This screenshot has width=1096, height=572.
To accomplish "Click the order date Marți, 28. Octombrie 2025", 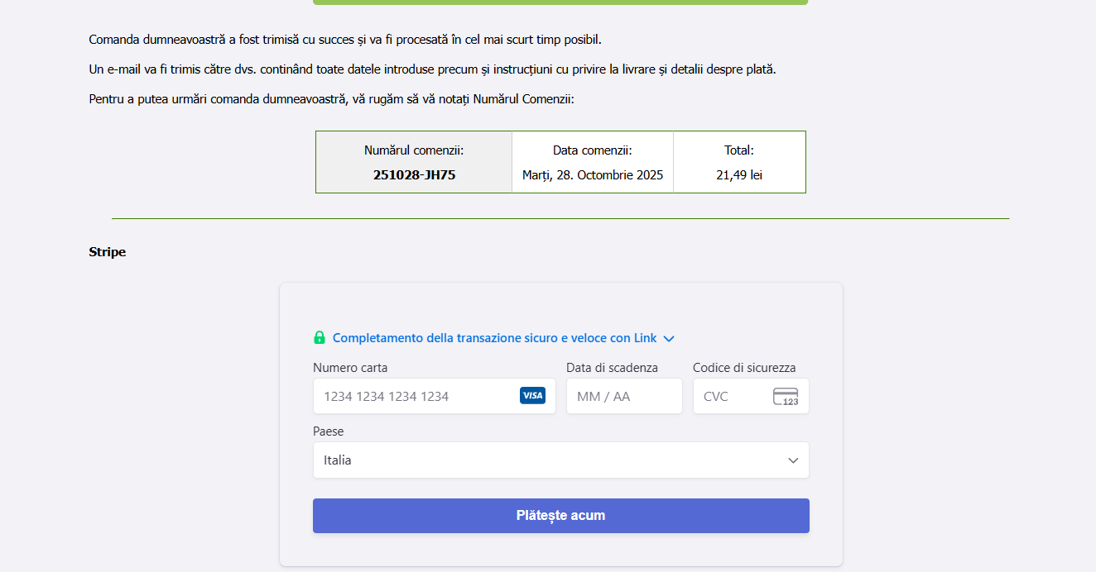I will [593, 175].
